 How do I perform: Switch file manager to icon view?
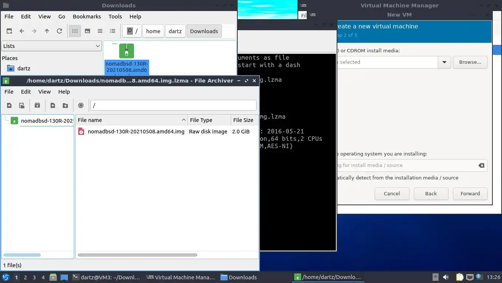75,31
